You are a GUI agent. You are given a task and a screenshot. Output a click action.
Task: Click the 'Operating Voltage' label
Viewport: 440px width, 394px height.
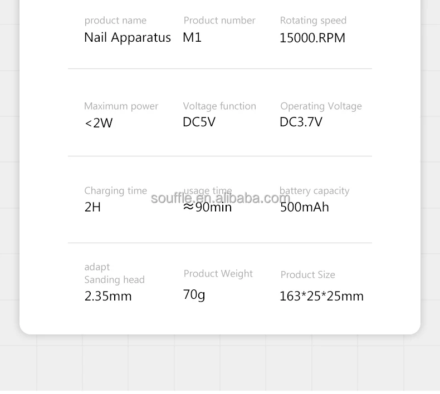tap(321, 106)
